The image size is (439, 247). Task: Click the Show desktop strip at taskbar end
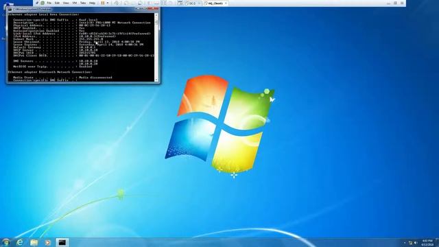tap(438, 242)
